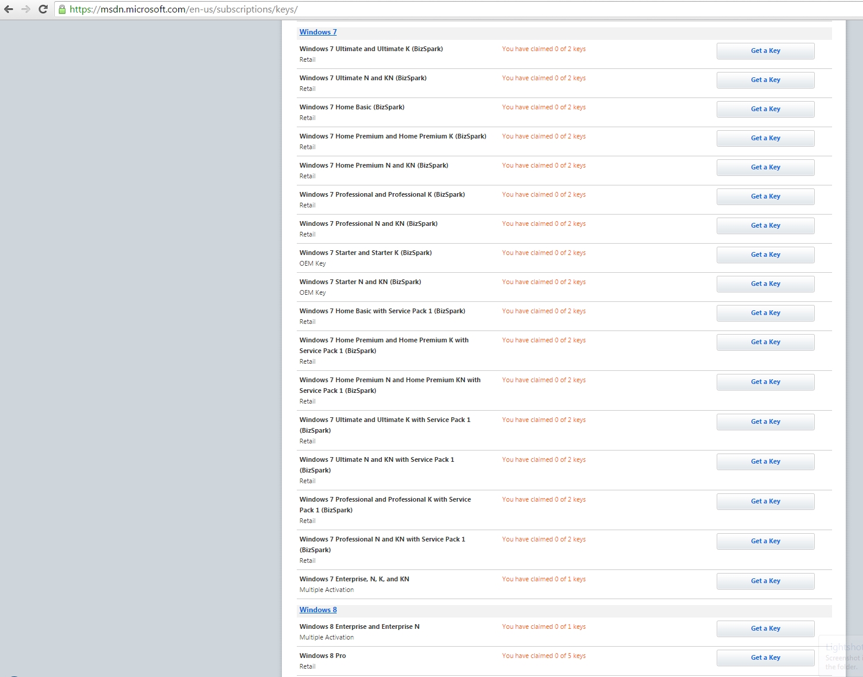Viewport: 863px width, 677px height.
Task: Open the Windows 7 section link
Action: click(x=318, y=32)
